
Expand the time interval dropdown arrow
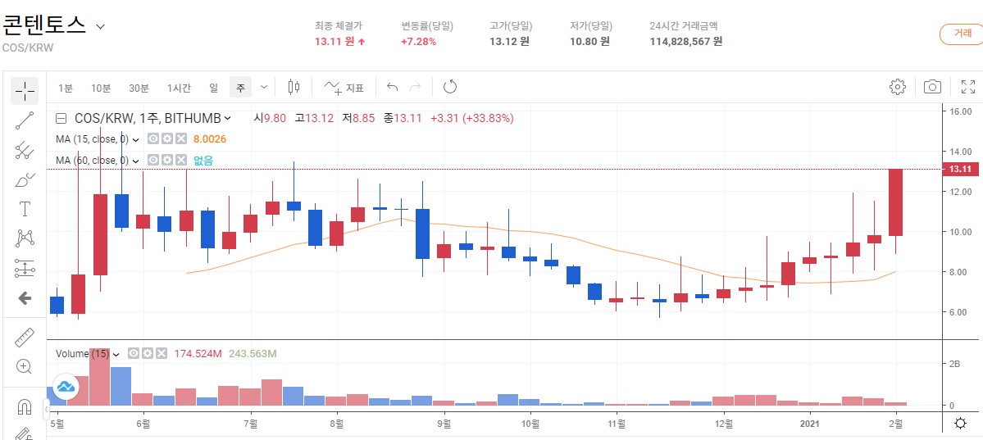[x=264, y=87]
